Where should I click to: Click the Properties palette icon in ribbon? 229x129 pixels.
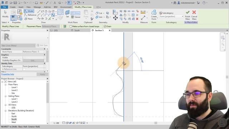[x=13, y=18]
